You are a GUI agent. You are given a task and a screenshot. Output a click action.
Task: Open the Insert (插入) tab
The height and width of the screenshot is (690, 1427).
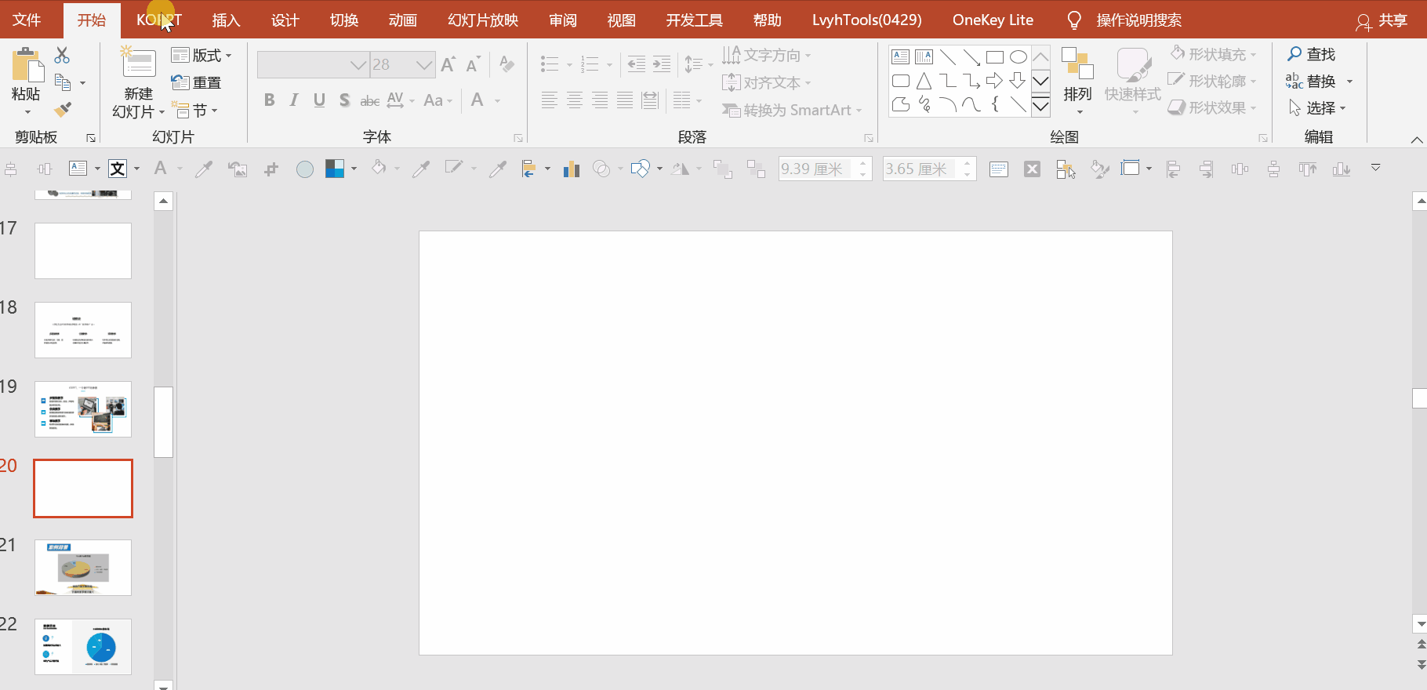click(x=226, y=20)
